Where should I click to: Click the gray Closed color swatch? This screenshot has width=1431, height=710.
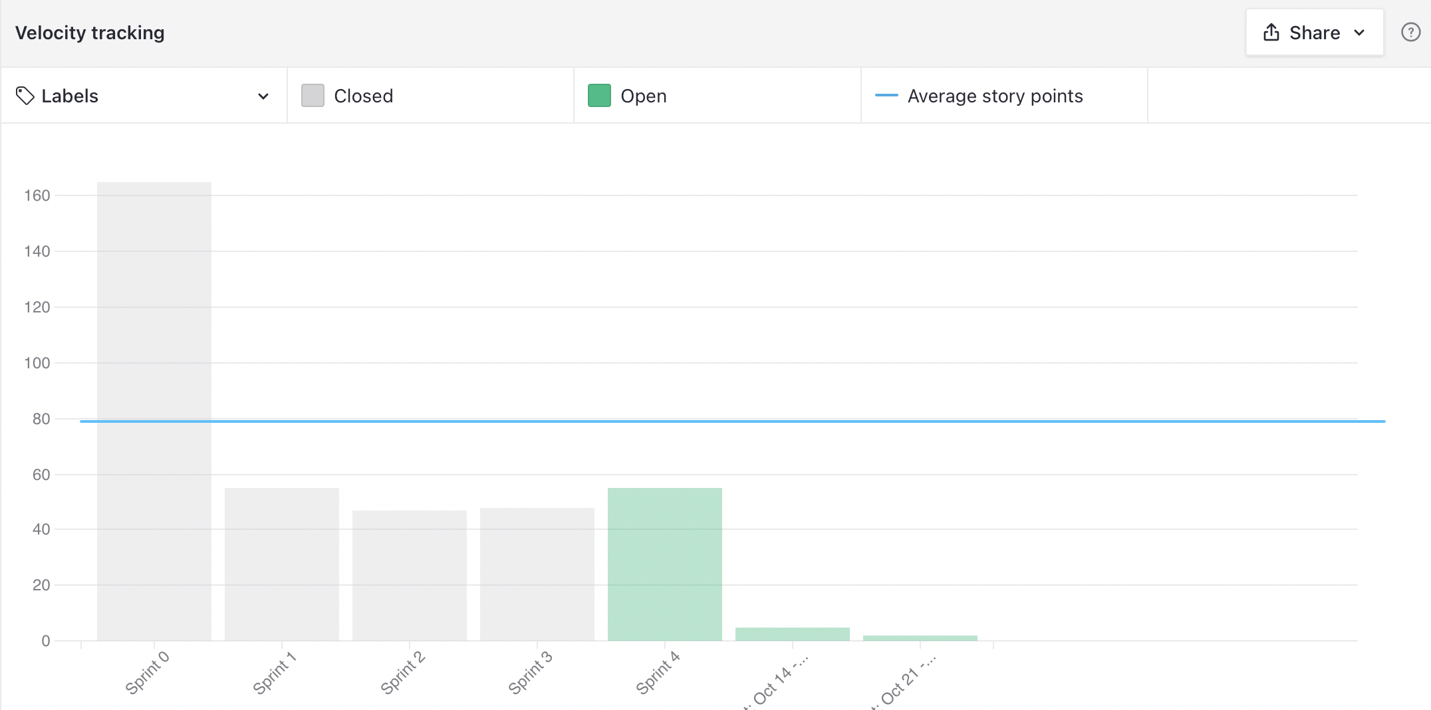point(313,96)
